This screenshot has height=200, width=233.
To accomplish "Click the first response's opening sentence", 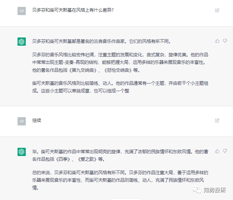I will [x=101, y=42].
